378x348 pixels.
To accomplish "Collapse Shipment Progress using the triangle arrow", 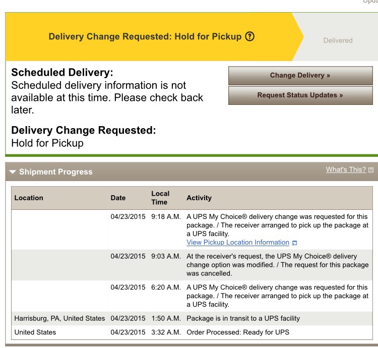I will (x=13, y=172).
